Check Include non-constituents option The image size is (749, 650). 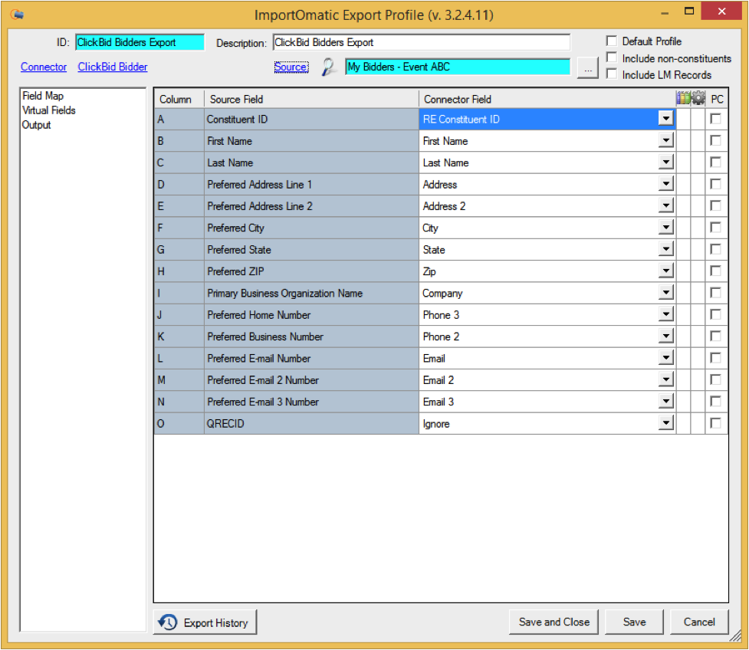(612, 57)
